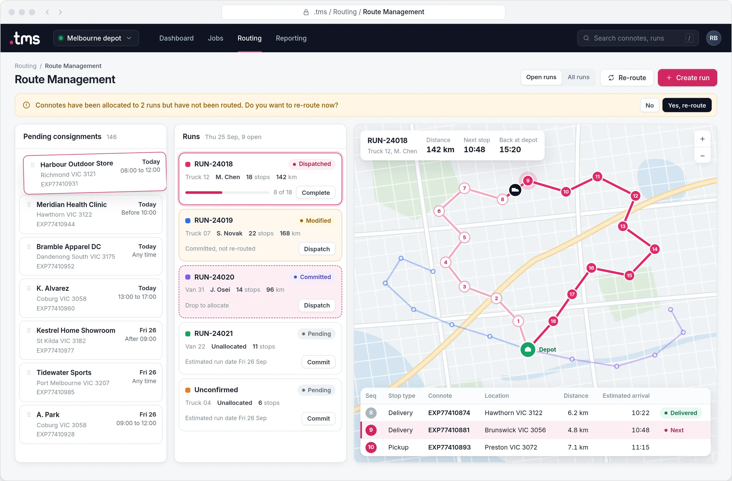Image resolution: width=732 pixels, height=481 pixels.
Task: Dispatch RUN-24020
Action: click(x=317, y=305)
